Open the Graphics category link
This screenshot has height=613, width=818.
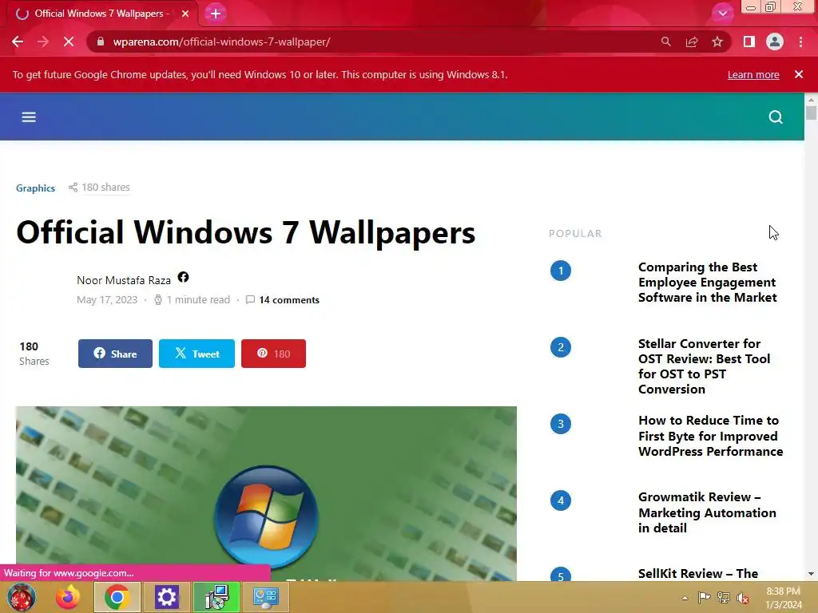coord(35,188)
